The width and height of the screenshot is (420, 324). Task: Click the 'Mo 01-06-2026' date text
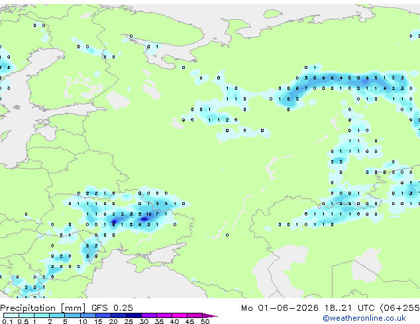click(x=280, y=308)
